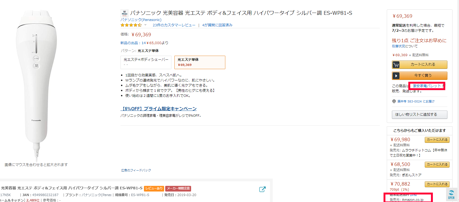Click the OPEN widget icon at bottom right

tap(451, 194)
